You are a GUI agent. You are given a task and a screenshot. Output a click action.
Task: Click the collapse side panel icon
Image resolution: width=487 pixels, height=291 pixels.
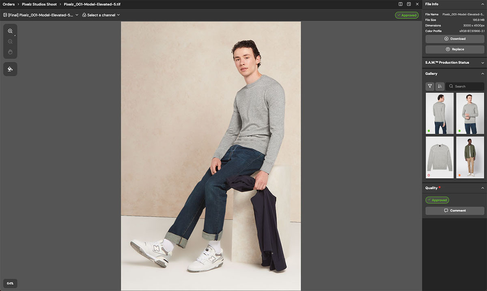[409, 4]
